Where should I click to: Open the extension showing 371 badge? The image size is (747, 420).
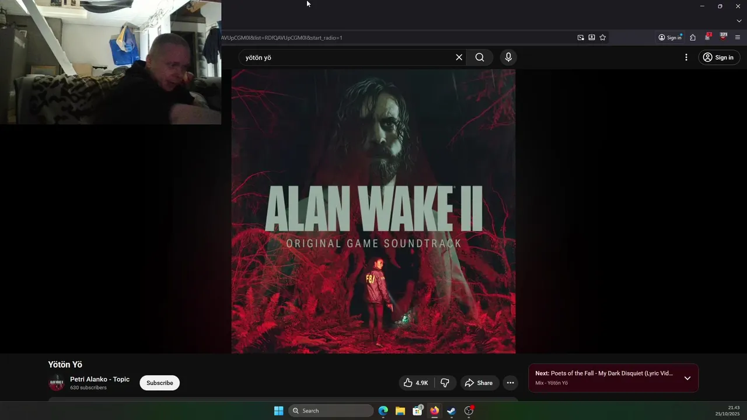[723, 37]
